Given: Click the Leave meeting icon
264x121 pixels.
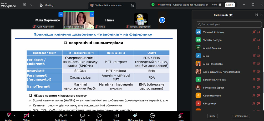Looking at the screenshot, I should 181,116.
